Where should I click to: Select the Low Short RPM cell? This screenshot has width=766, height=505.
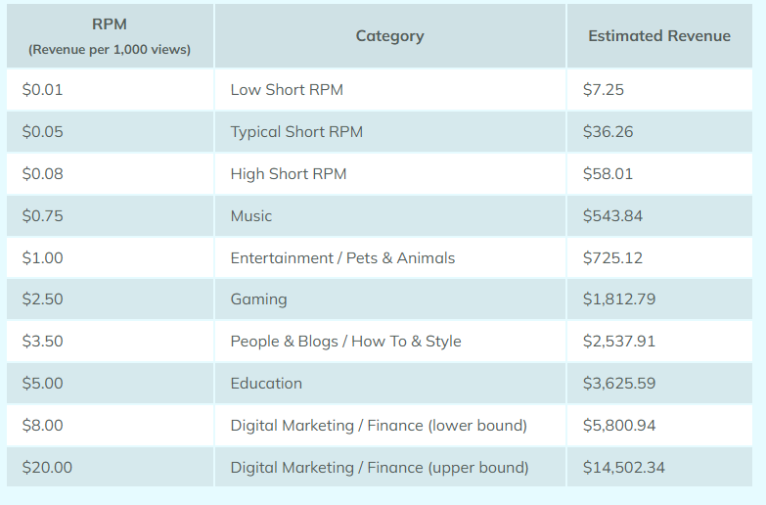click(389, 89)
